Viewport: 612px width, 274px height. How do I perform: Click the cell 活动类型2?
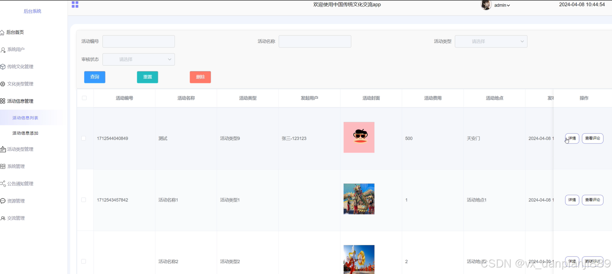point(230,262)
